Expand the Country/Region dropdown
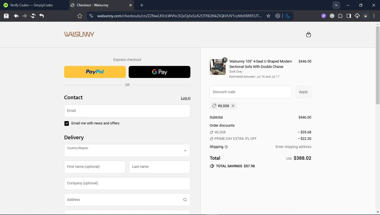Viewport: 380px width, 215px height. (x=127, y=151)
